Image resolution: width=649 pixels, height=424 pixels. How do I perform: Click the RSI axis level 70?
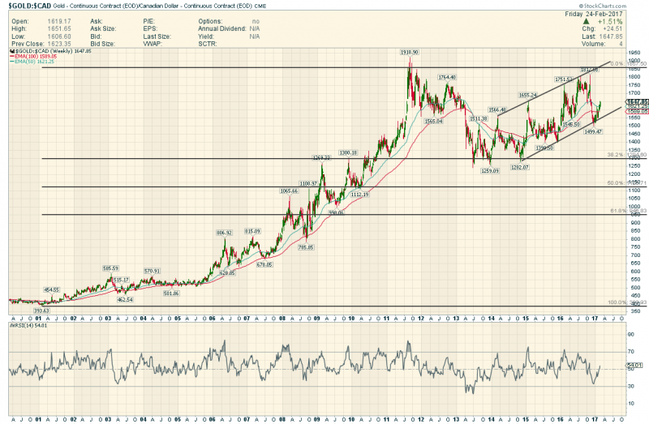click(x=631, y=352)
